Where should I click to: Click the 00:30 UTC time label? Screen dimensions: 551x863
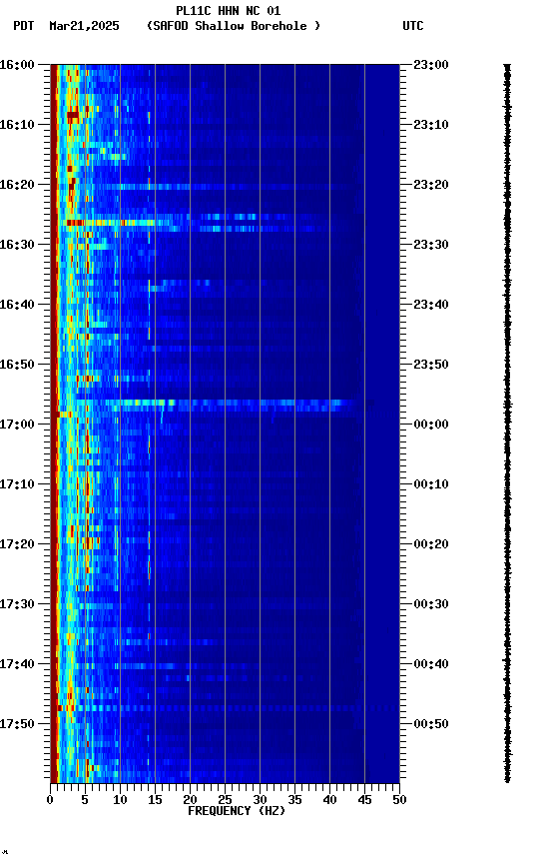(x=431, y=604)
